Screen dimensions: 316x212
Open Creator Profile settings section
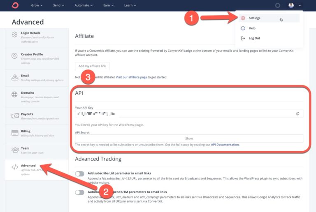[37, 58]
